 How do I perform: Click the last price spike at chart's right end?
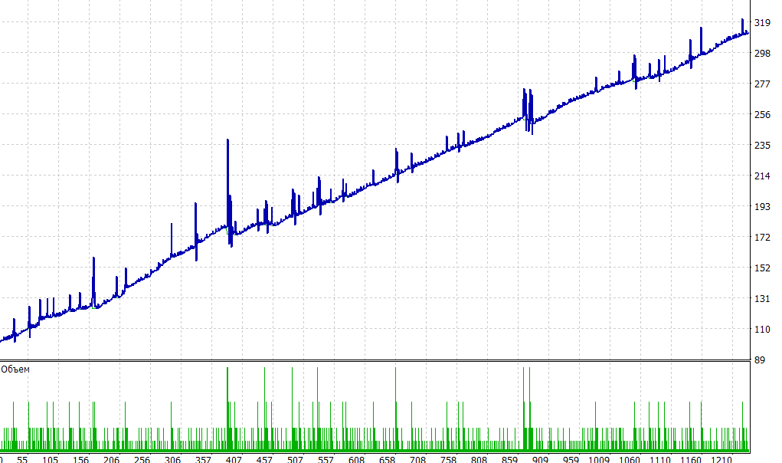click(x=742, y=21)
